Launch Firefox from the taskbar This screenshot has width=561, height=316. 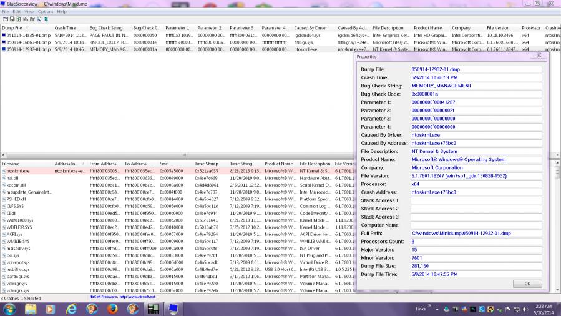(112, 309)
